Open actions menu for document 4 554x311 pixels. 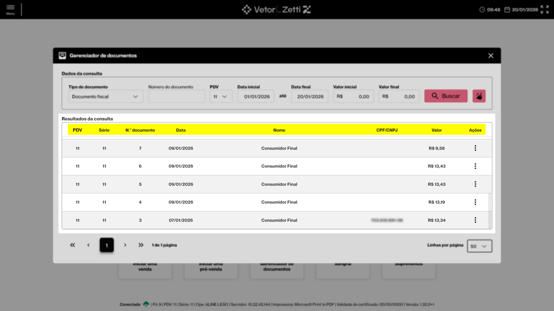[x=475, y=202]
